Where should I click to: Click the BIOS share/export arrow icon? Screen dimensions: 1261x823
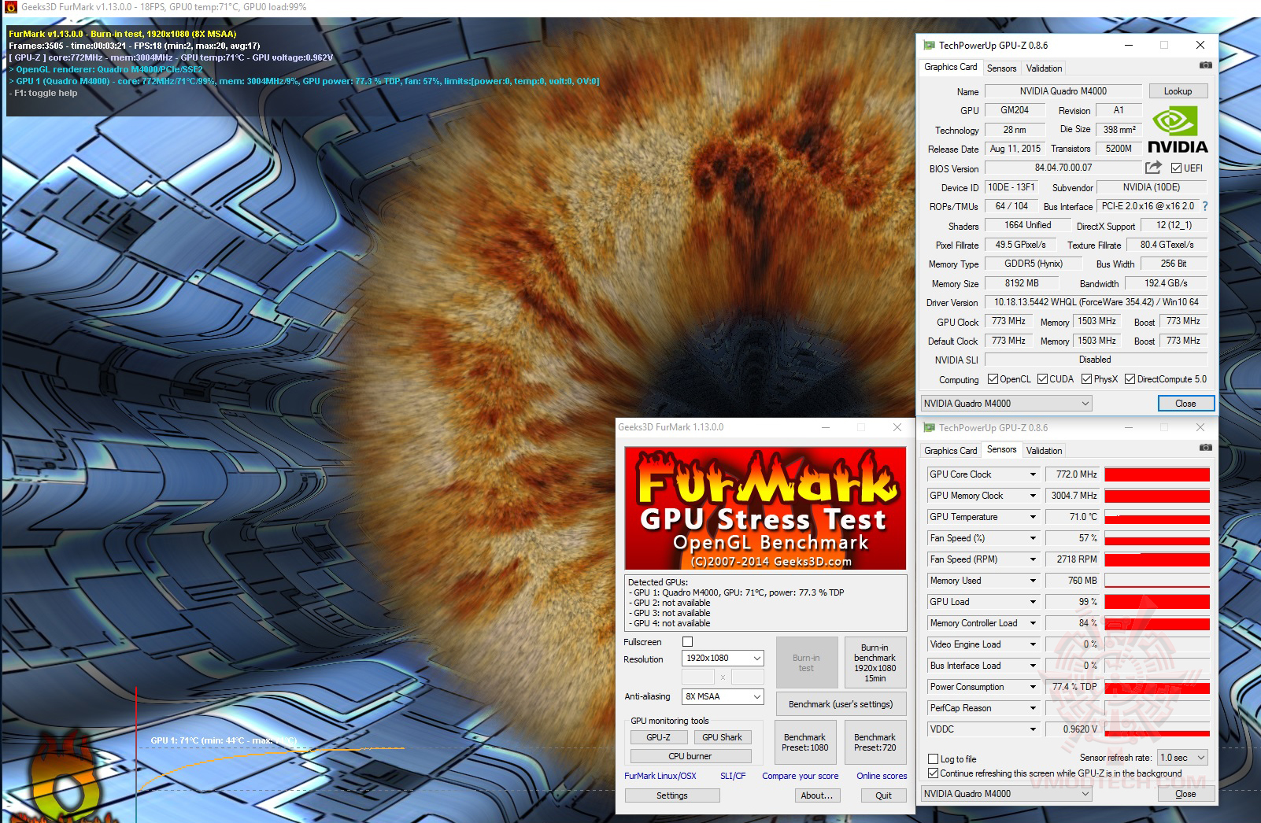coord(1153,168)
